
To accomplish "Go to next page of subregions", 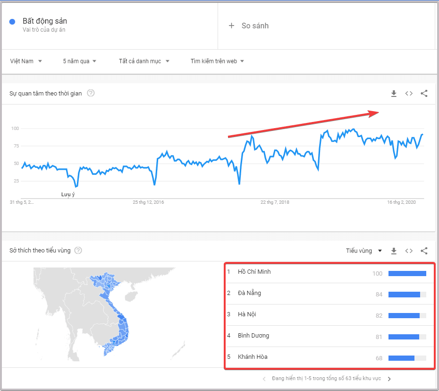I will [389, 379].
